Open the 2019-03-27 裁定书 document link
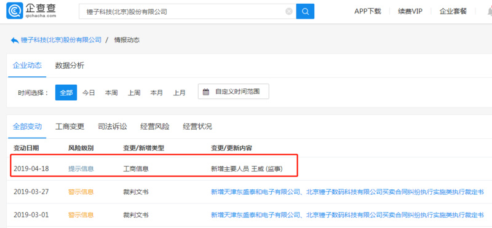Screen dimensions: 492x228 (347, 192)
